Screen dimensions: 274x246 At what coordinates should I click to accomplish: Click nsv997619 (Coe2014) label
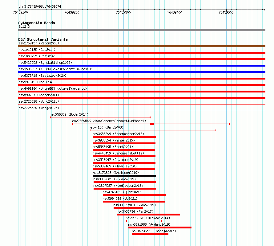(36, 82)
